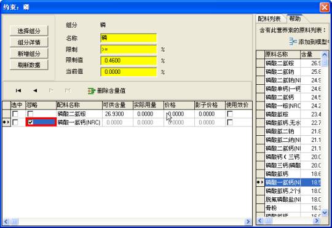Switch to the 配料列表 tab
The width and height of the screenshot is (332, 228).
269,19
